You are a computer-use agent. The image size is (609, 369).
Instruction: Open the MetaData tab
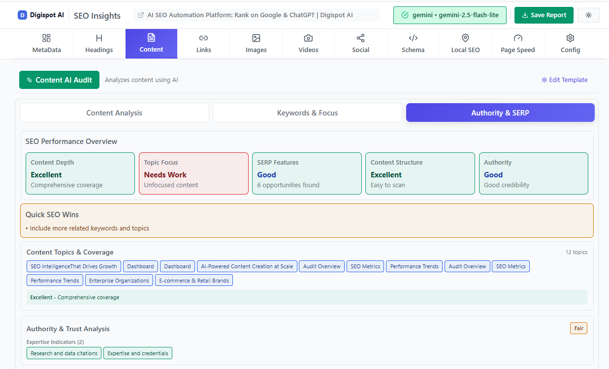[47, 44]
